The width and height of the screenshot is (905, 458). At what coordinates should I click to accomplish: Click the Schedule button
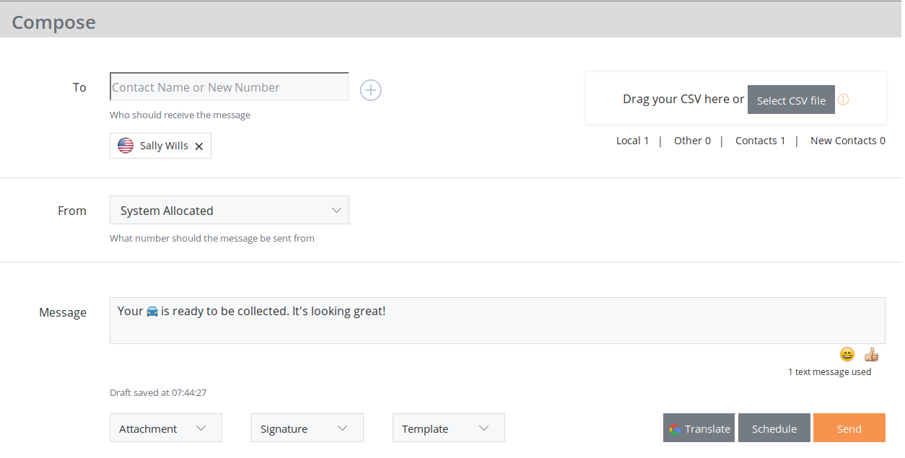(x=774, y=428)
